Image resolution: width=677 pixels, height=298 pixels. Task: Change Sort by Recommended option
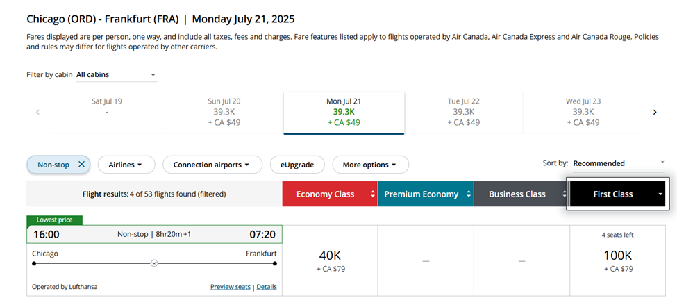618,163
